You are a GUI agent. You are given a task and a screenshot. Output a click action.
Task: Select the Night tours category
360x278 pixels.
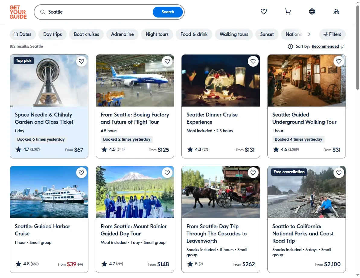[x=157, y=34]
